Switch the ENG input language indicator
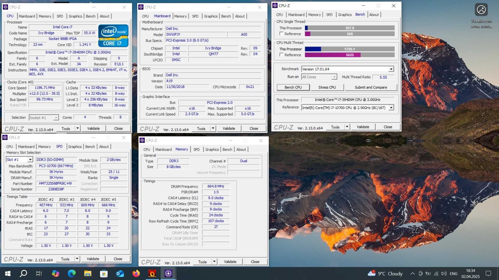The height and width of the screenshot is (280, 499). [x=454, y=274]
